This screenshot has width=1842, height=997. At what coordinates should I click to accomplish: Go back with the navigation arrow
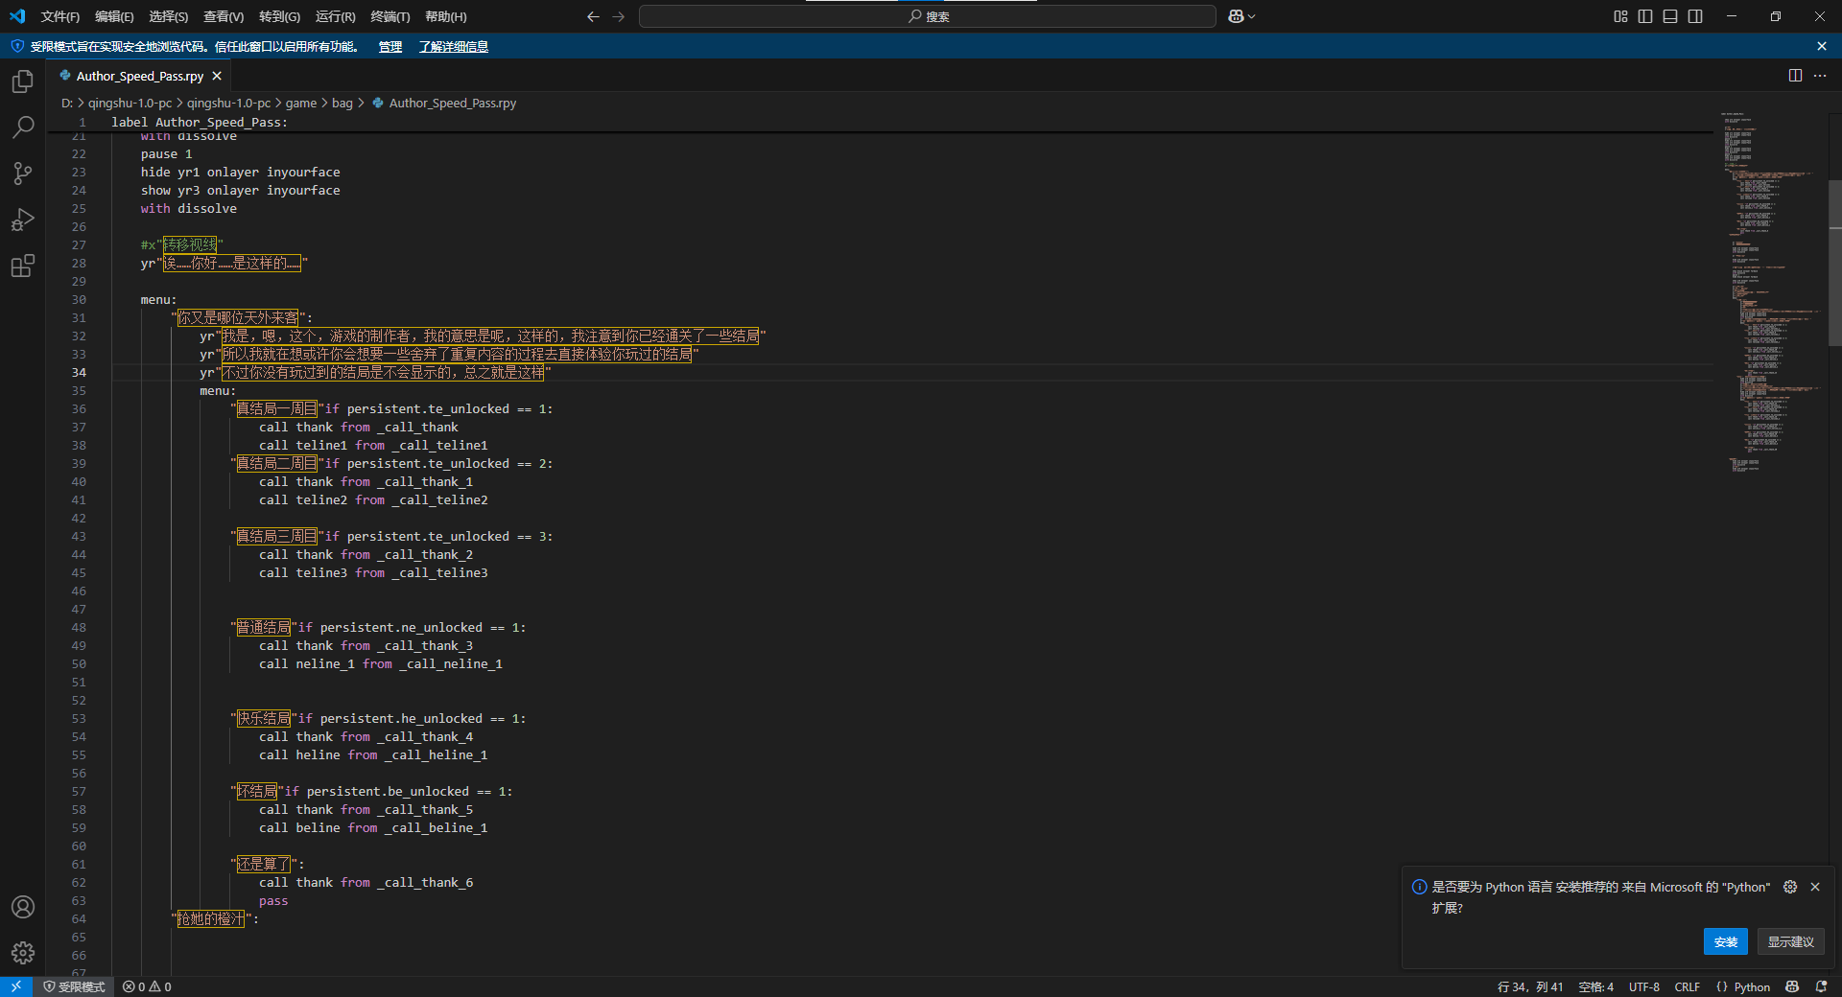tap(593, 16)
